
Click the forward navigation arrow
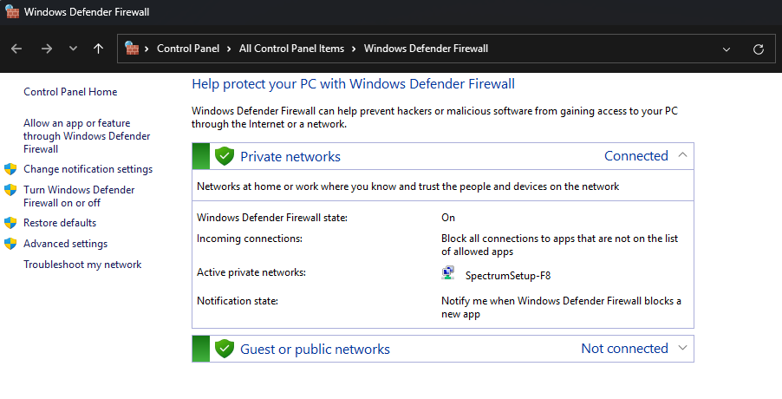tap(47, 49)
